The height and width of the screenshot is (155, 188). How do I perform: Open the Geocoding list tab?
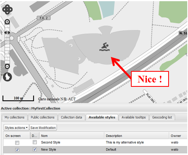[x=162, y=117]
